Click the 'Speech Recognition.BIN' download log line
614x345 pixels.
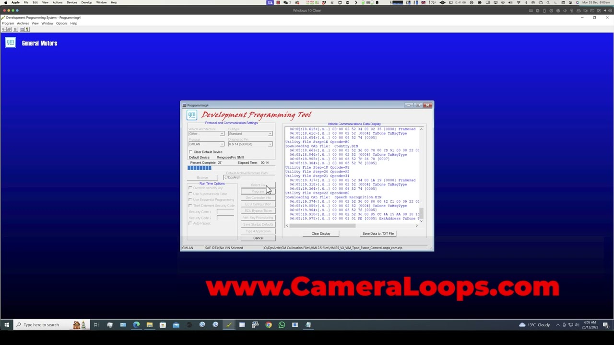[x=333, y=197]
